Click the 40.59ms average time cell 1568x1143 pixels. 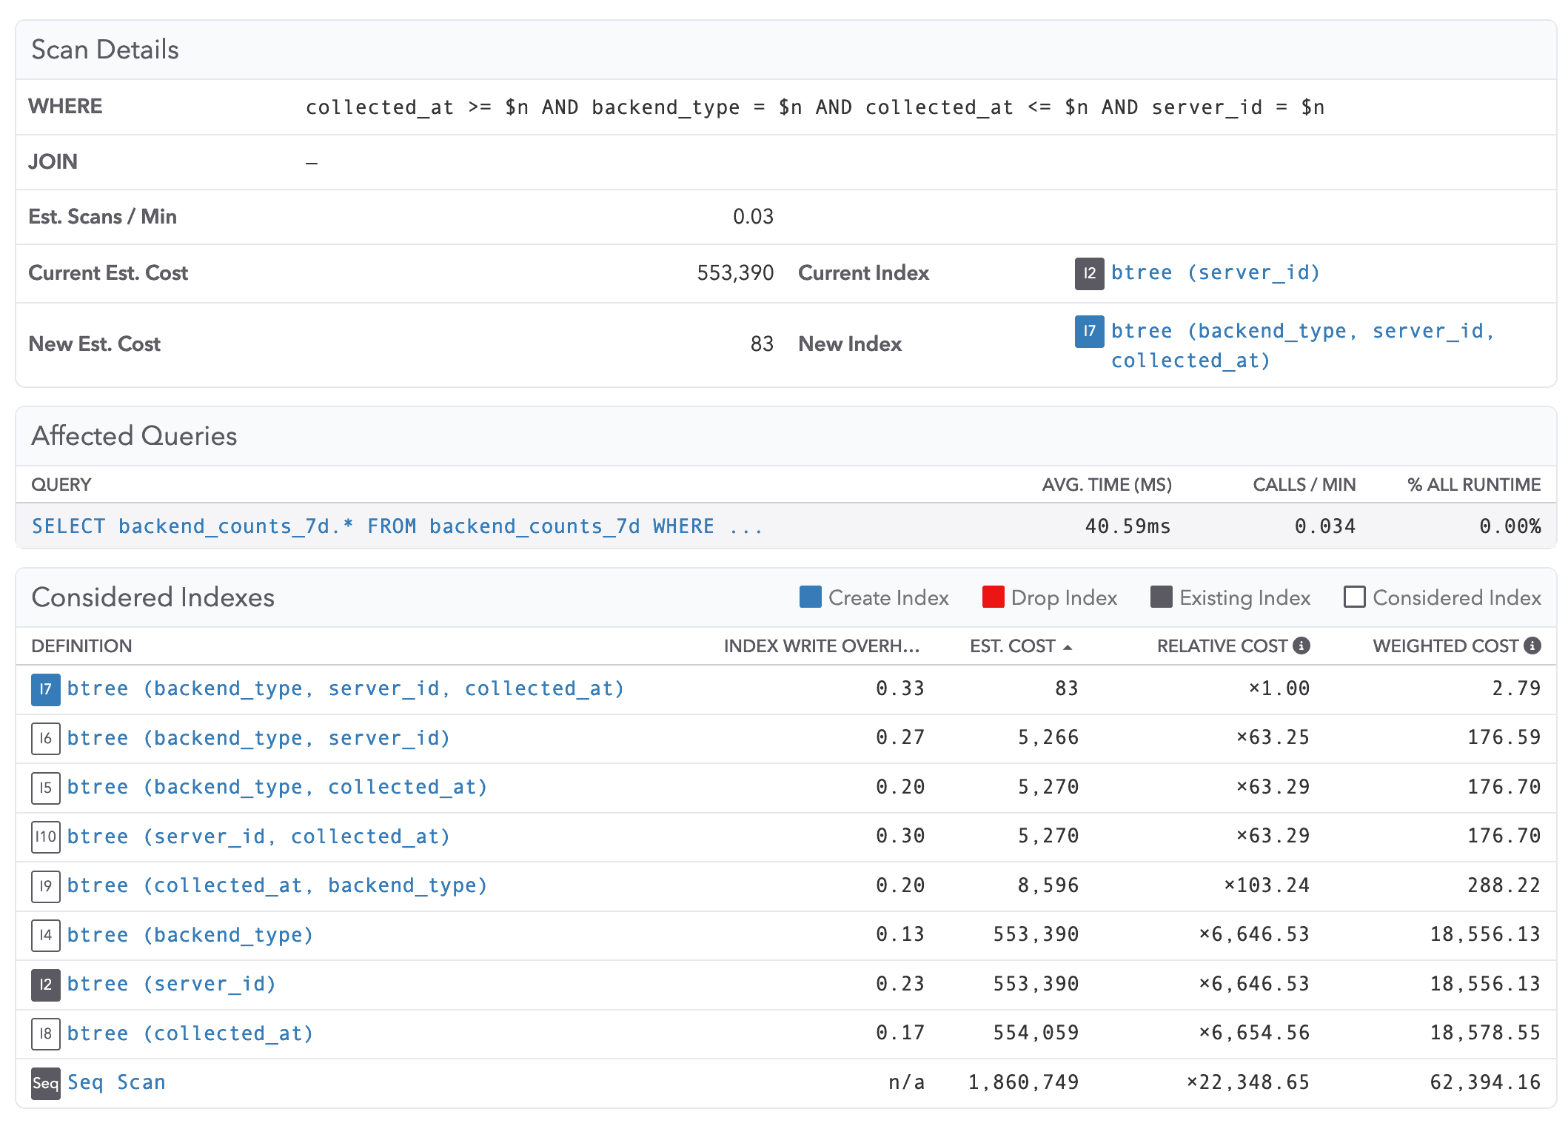click(1128, 526)
